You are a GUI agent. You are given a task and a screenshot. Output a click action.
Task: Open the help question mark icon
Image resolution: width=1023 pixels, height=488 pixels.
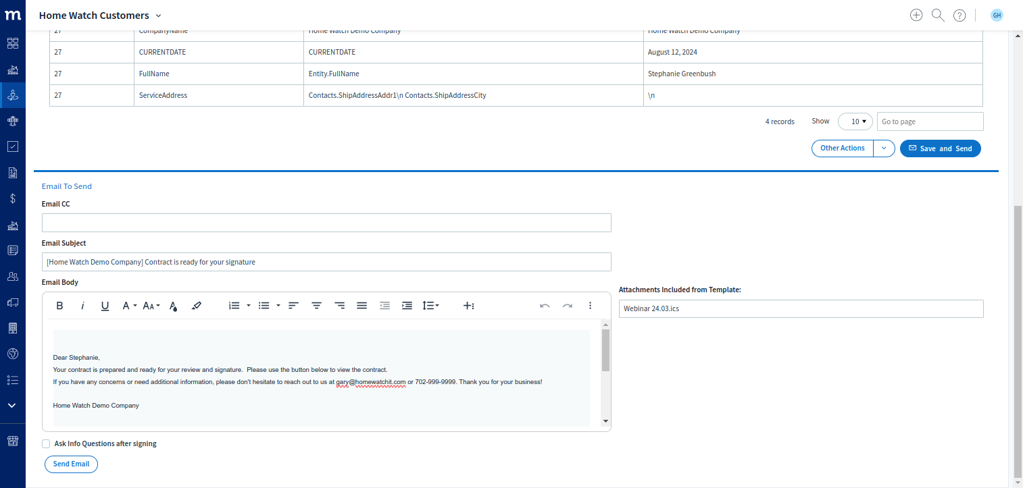[x=959, y=15]
